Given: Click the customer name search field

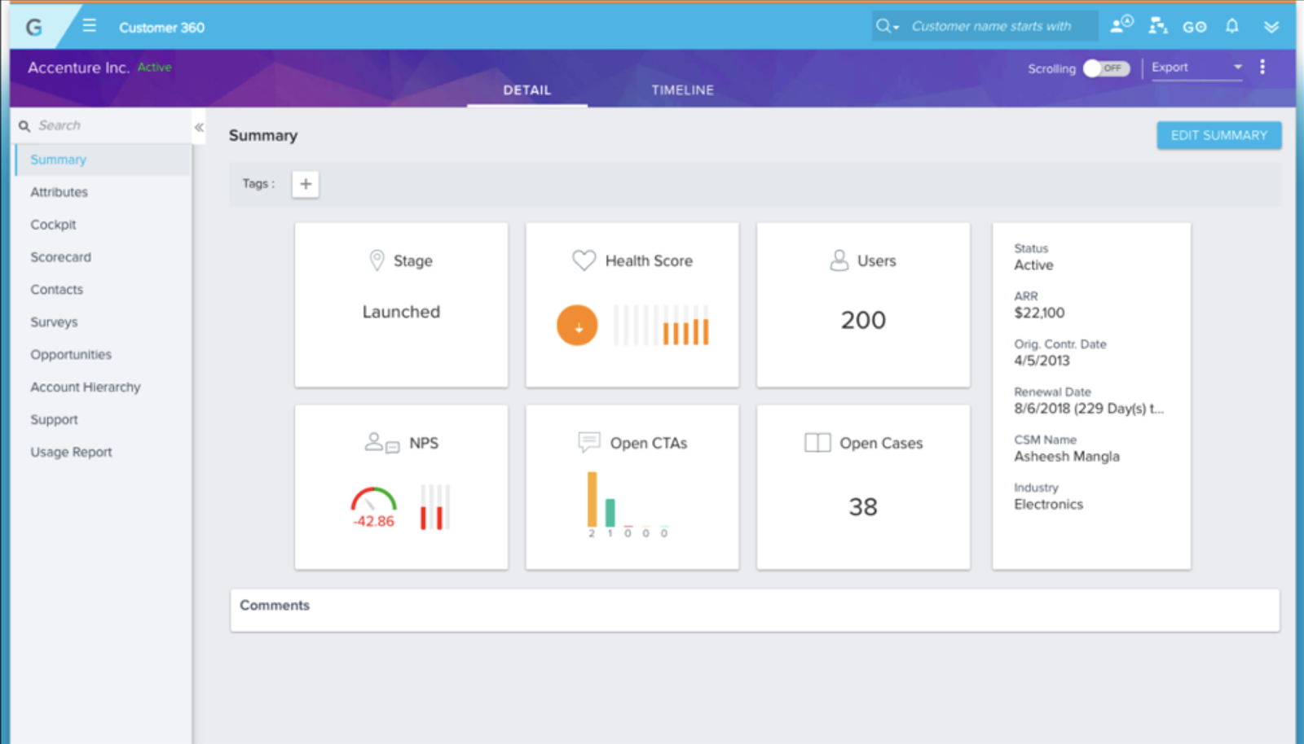Looking at the screenshot, I should point(991,26).
